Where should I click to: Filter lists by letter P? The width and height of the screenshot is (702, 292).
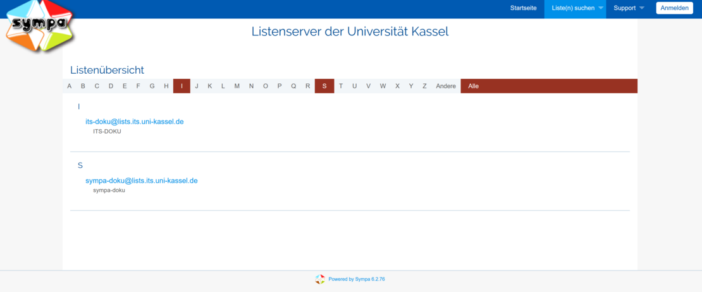click(280, 86)
